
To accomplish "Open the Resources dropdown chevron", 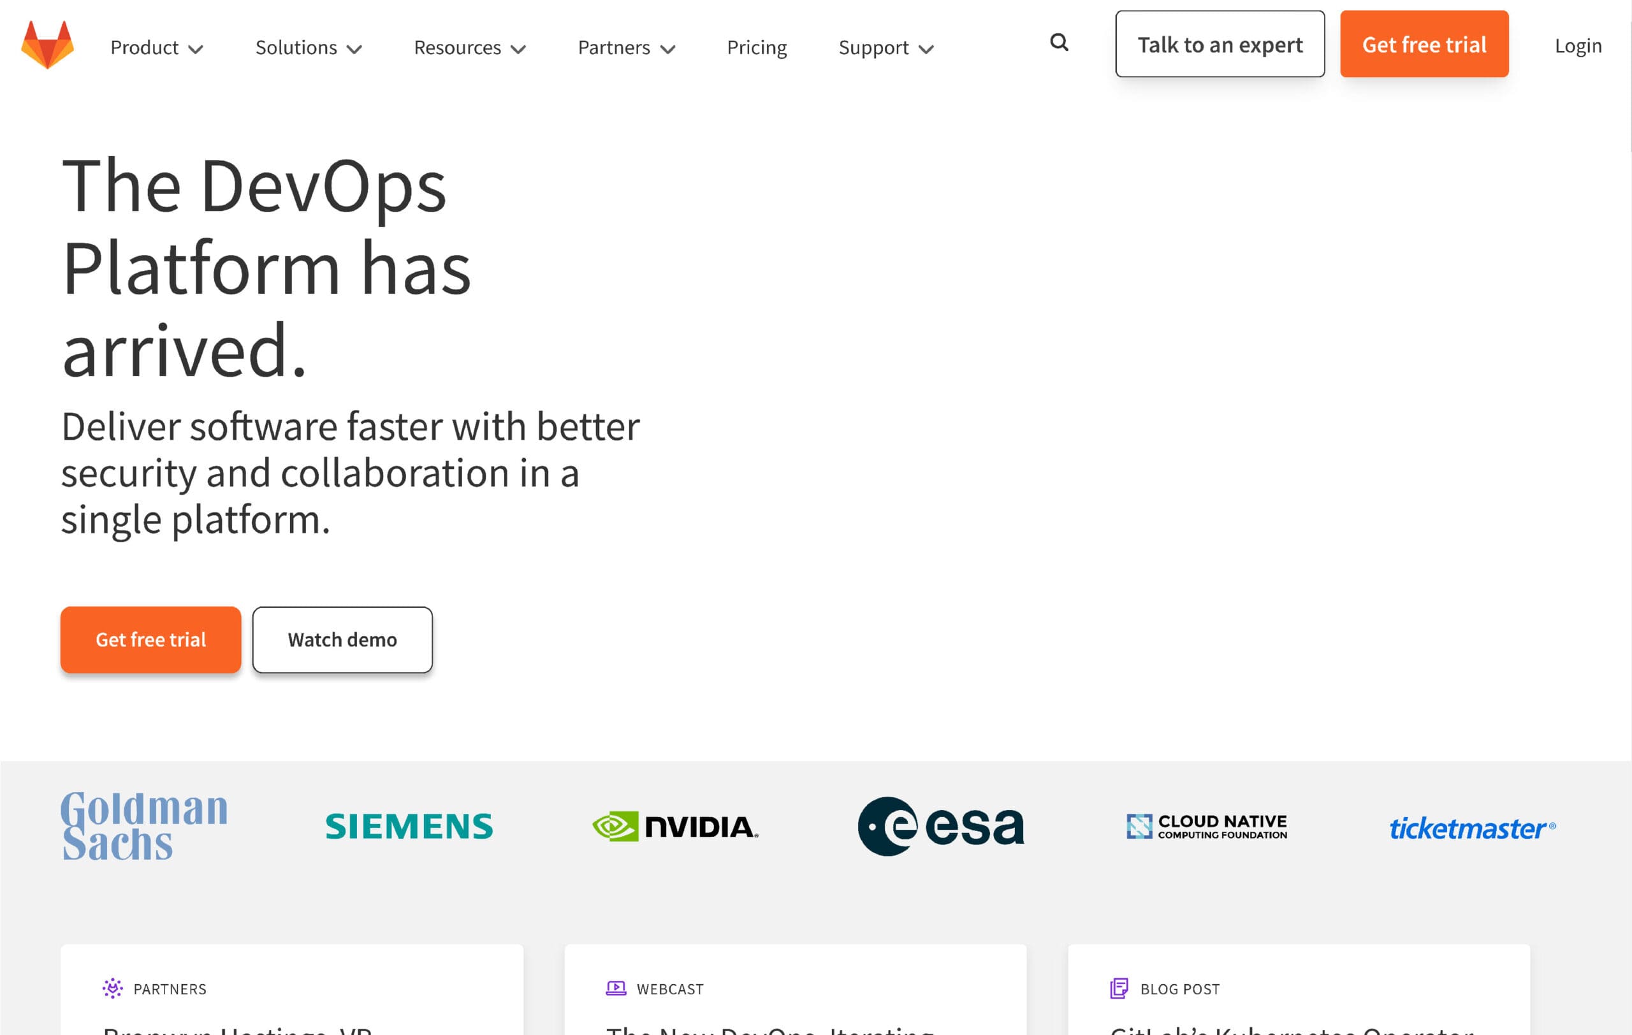I will tap(518, 49).
